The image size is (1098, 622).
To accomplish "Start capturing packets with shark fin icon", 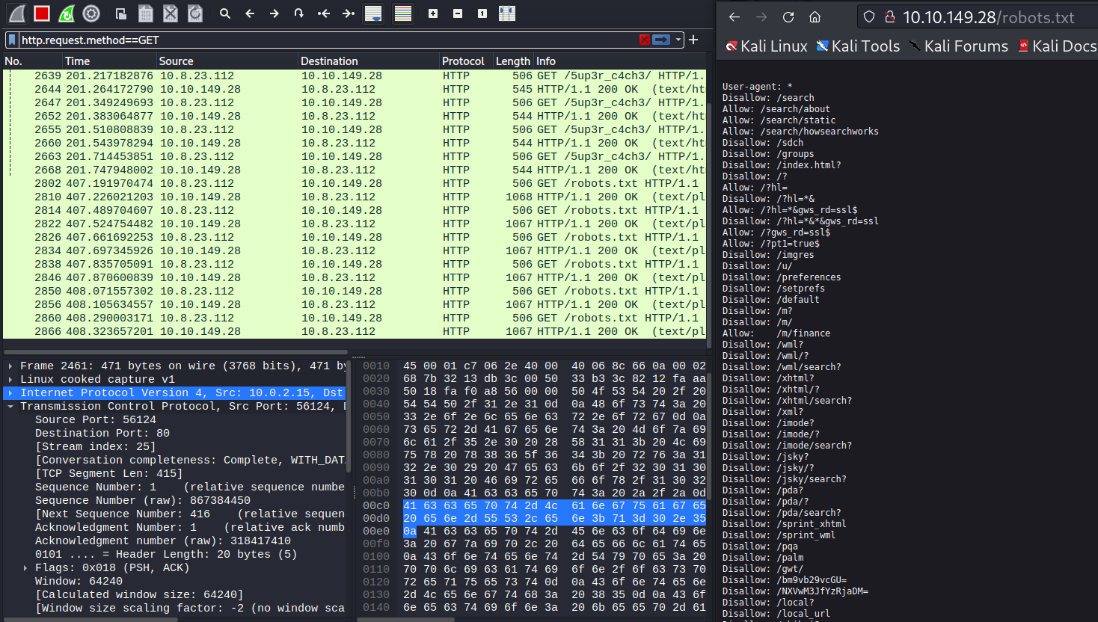I will tap(17, 13).
